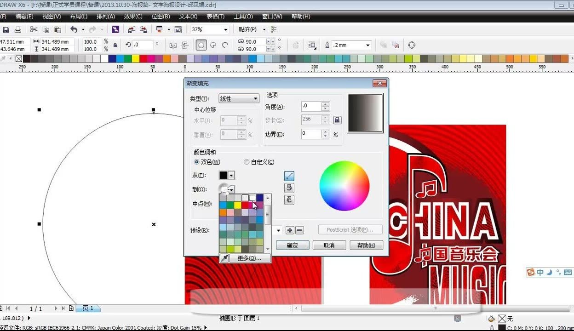Open the From (从) color dropdown

tap(232, 175)
